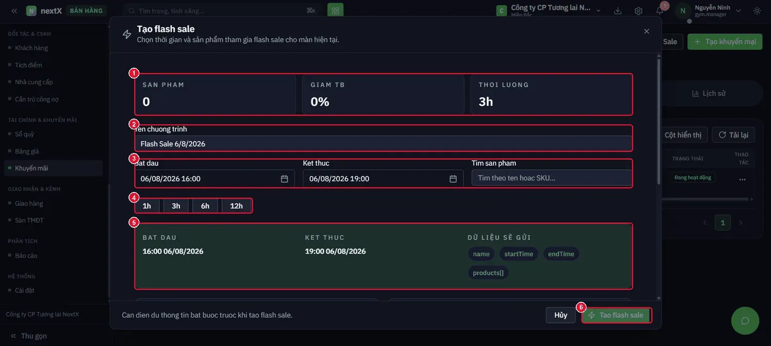Open the company selector Công ty CP Tương lai

coord(548,11)
